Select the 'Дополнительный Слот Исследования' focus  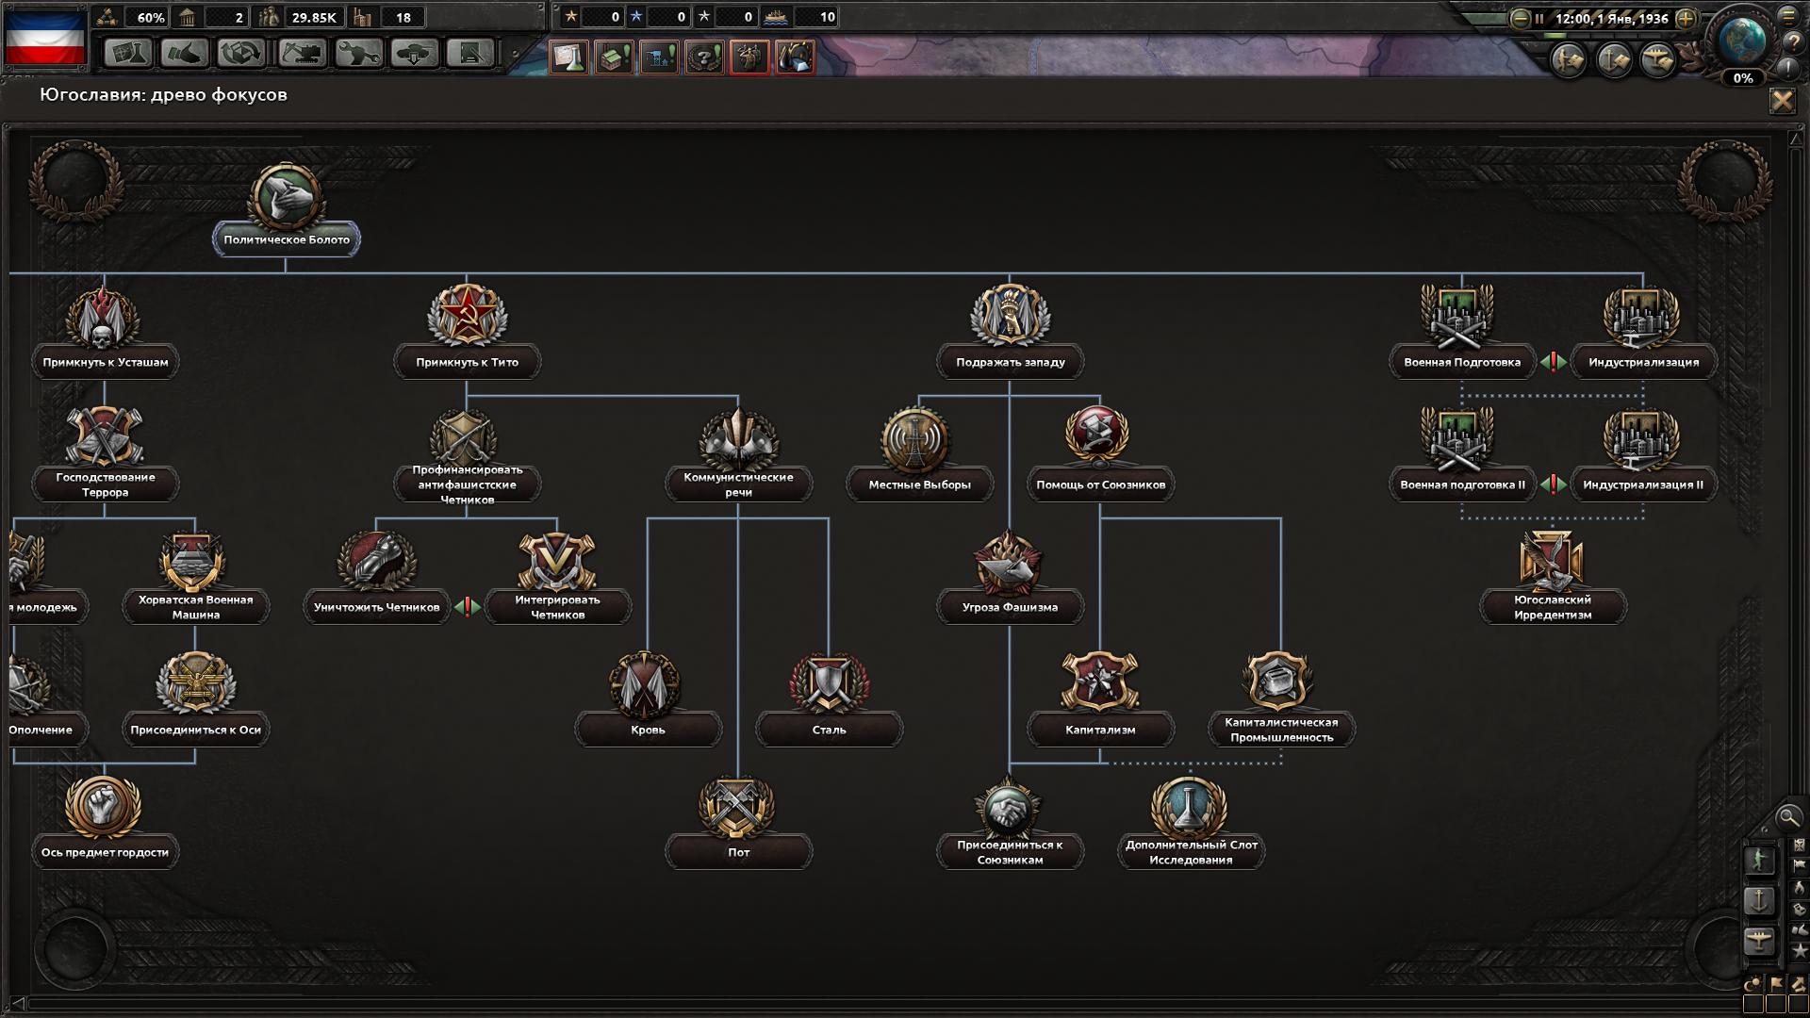pos(1191,821)
